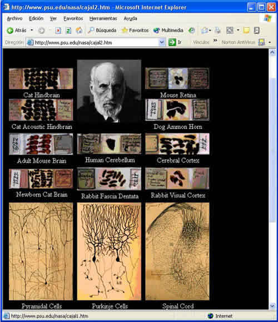Open the Rabbit Fascia Dentata slide thumbnail

tap(109, 179)
